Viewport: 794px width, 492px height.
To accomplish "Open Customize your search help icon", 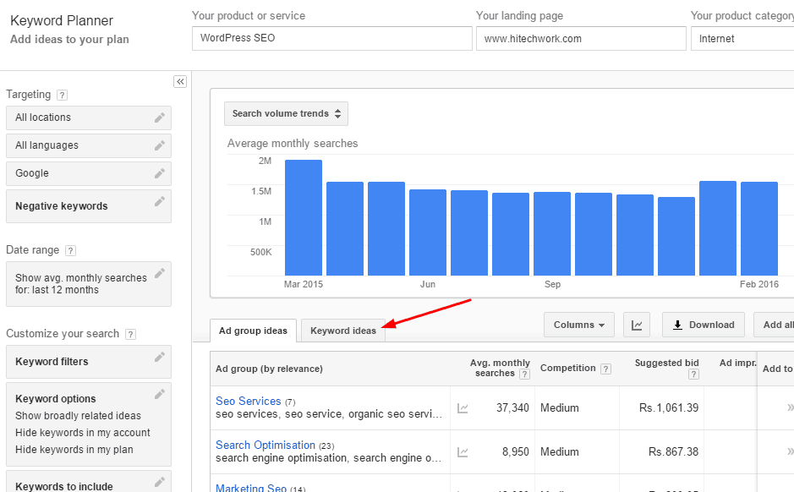I will click(130, 334).
